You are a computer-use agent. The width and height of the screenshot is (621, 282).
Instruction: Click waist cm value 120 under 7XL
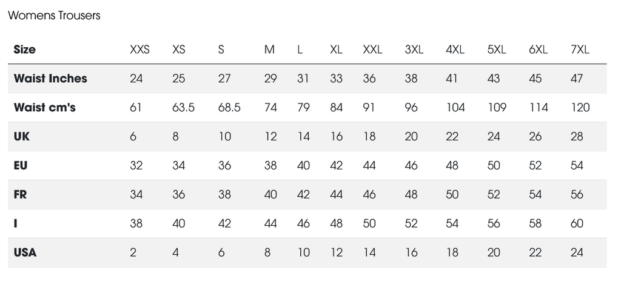pos(580,108)
